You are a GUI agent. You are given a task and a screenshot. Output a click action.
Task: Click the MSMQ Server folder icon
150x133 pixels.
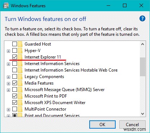(x=20, y=90)
